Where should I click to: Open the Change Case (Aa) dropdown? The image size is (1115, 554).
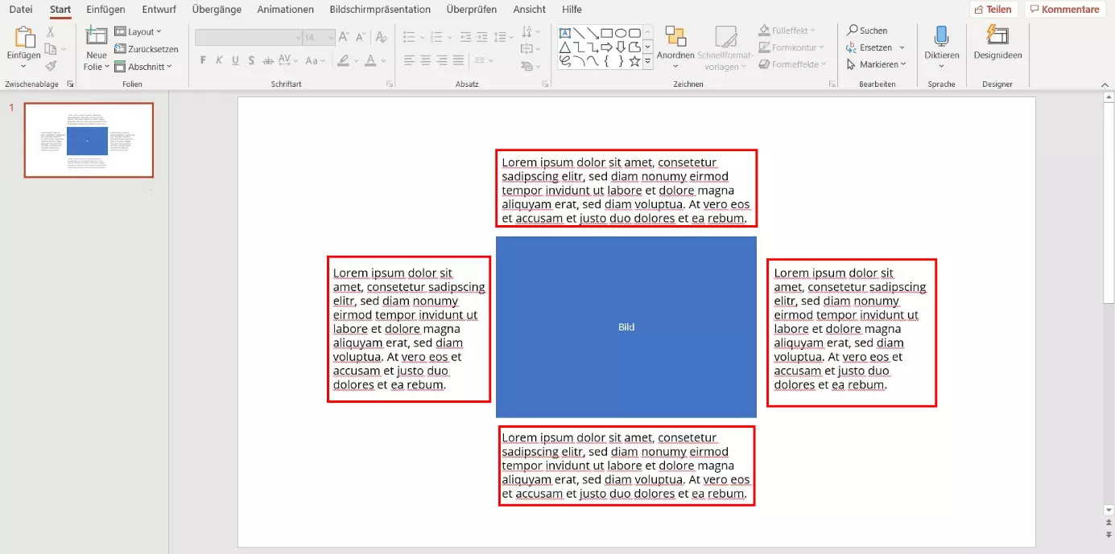click(316, 60)
